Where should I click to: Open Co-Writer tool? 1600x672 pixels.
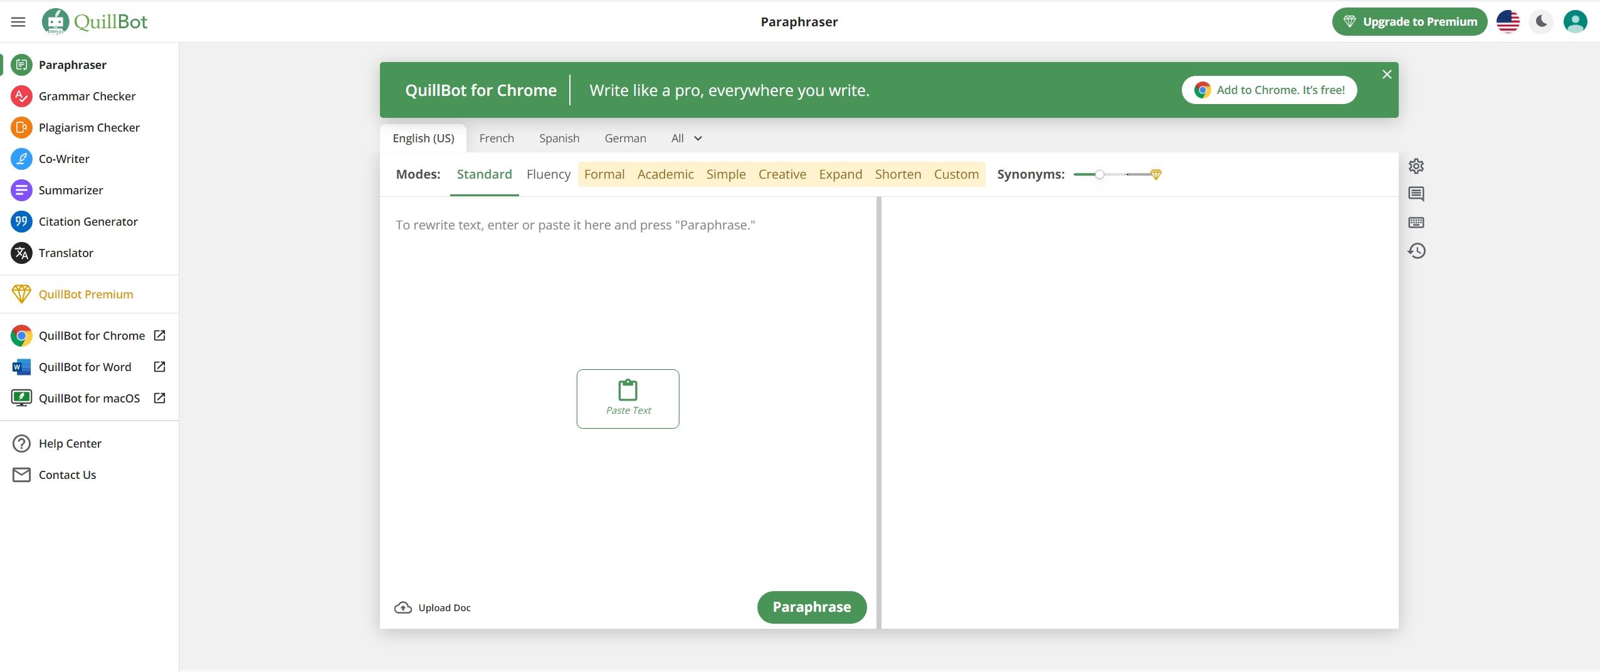[x=89, y=159]
